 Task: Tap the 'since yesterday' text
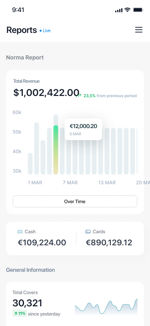(44, 314)
